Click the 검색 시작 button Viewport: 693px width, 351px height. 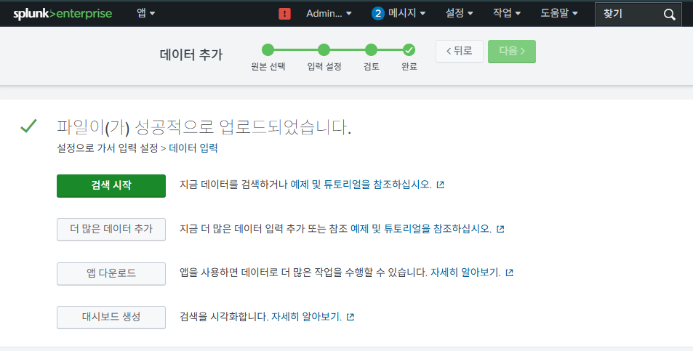point(111,185)
